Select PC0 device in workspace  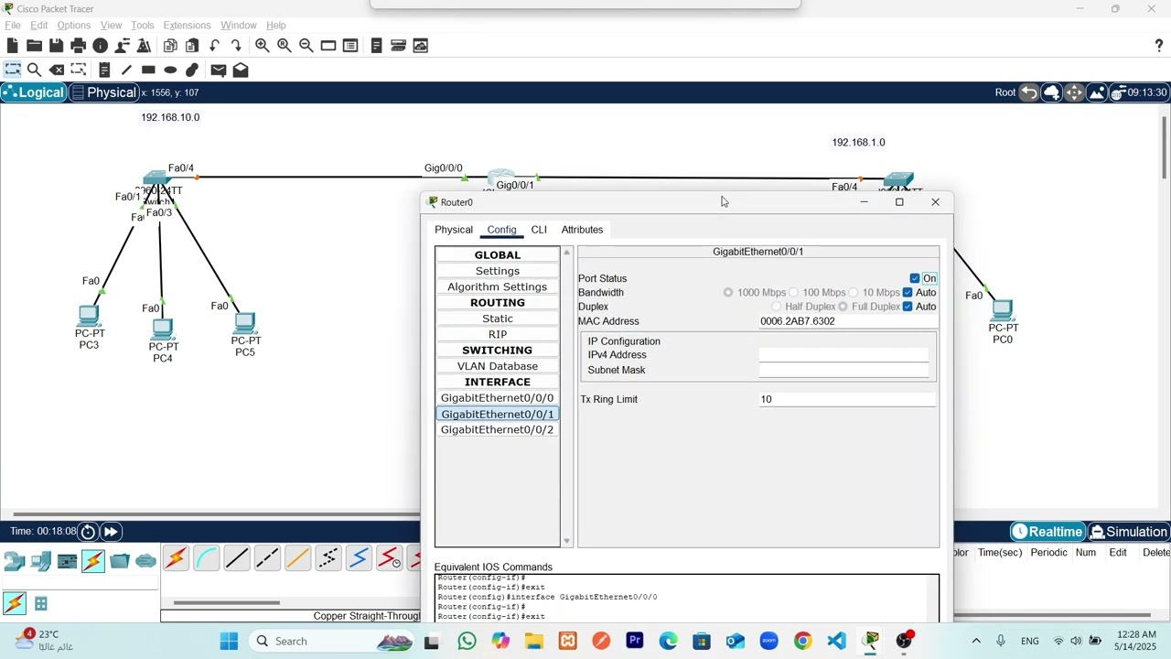[x=1003, y=309]
